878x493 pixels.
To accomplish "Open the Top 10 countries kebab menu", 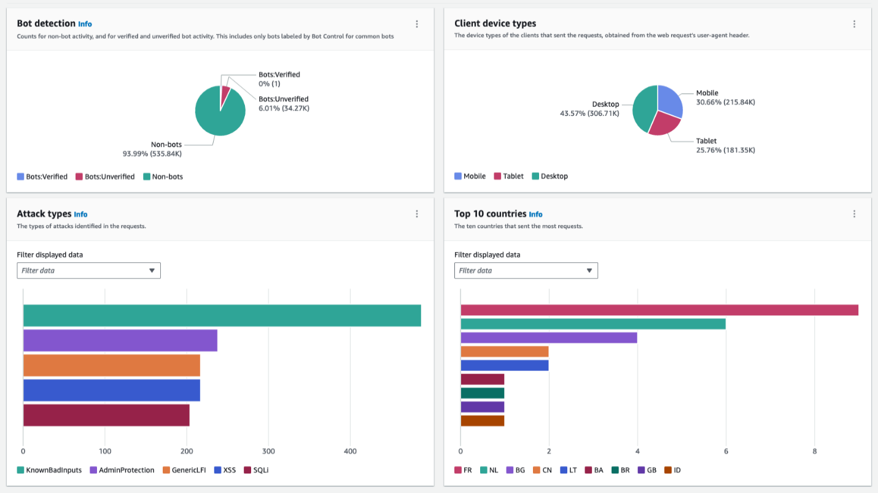I will tap(854, 213).
